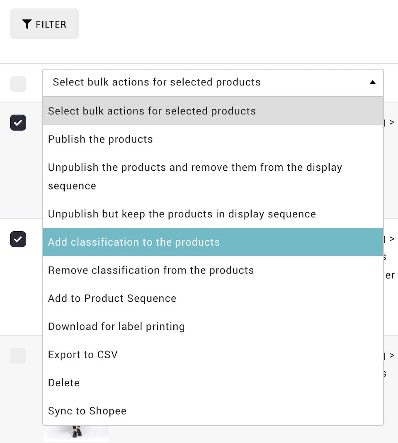This screenshot has width=398, height=443.
Task: Click the funnel filter icon
Action: [27, 24]
